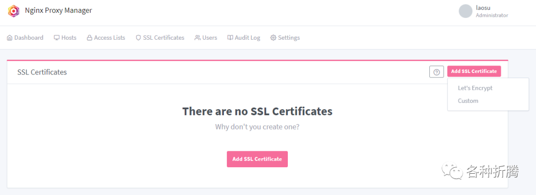
Task: Click the round gray user avatar
Action: click(x=466, y=11)
